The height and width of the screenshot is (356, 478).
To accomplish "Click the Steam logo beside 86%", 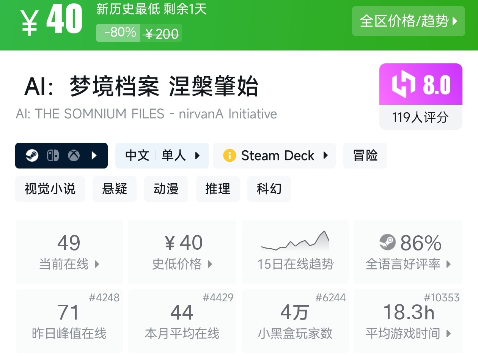I will coord(387,243).
